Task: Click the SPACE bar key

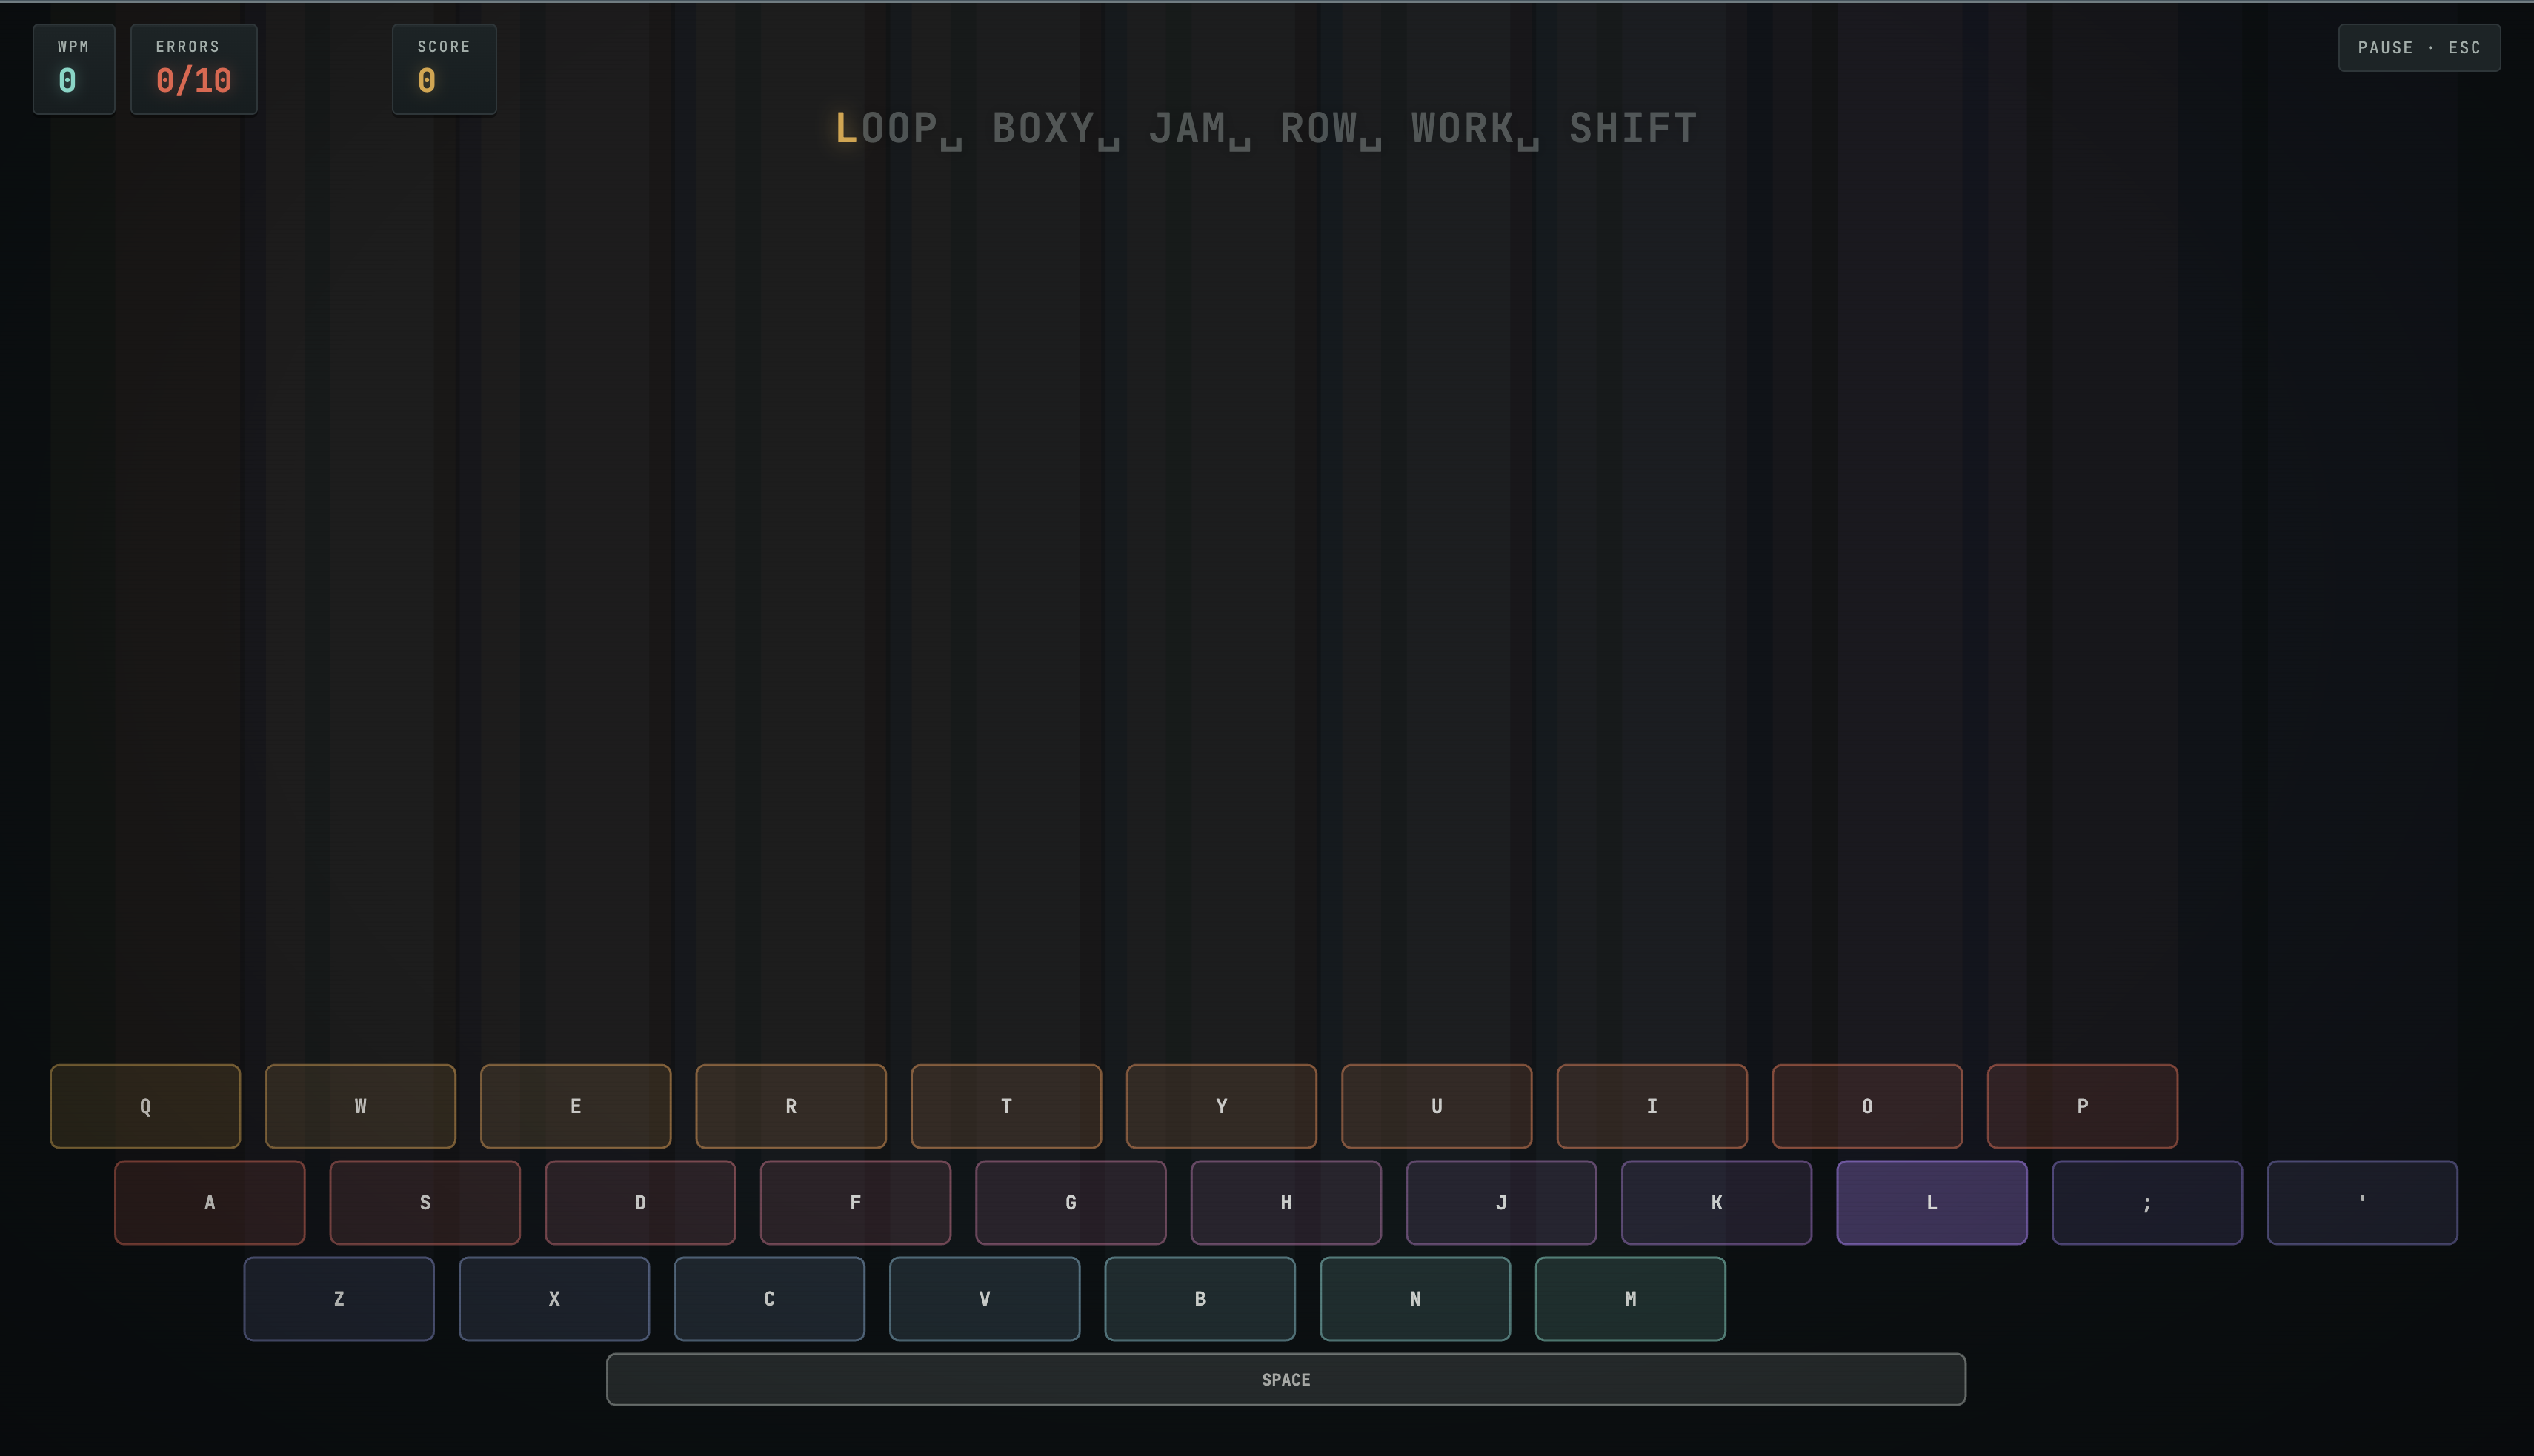Action: coord(1286,1379)
